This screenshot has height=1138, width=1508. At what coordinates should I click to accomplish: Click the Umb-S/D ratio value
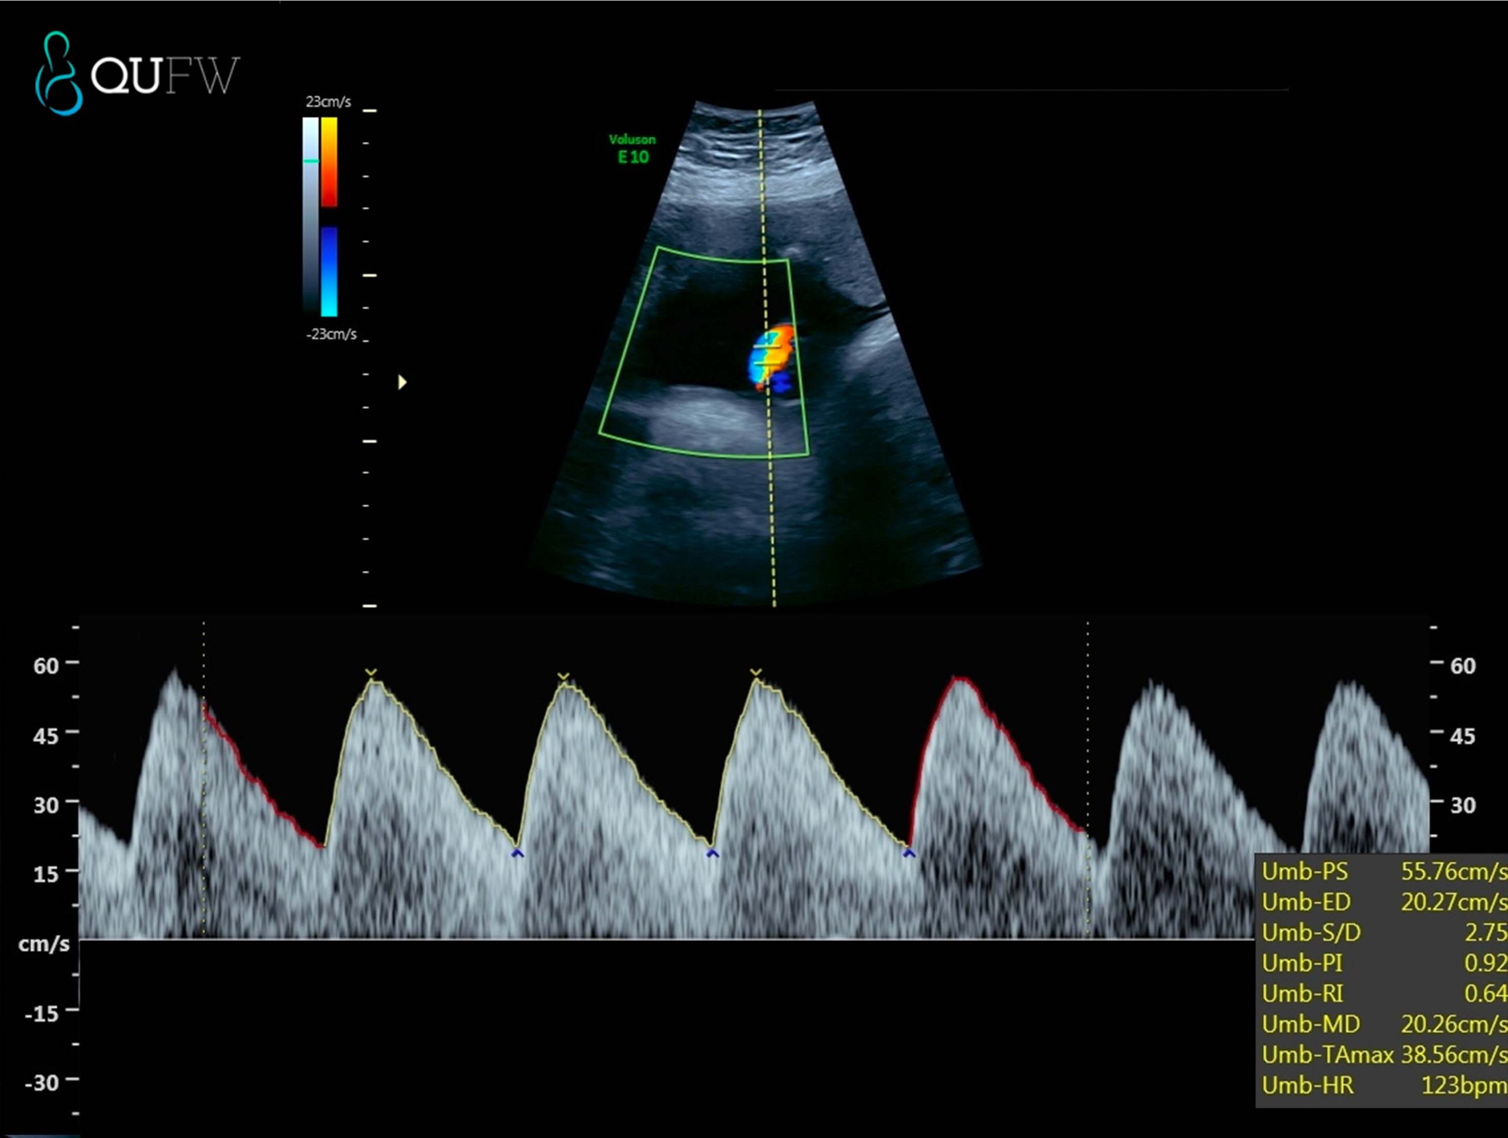coord(1485,932)
